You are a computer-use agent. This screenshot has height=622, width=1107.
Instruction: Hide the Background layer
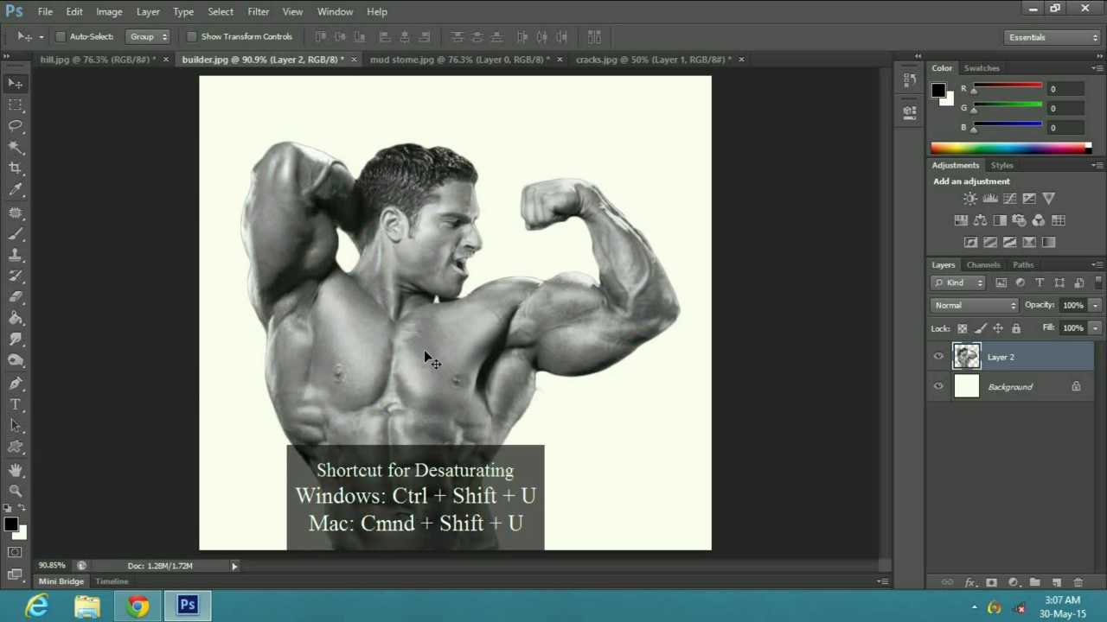938,386
